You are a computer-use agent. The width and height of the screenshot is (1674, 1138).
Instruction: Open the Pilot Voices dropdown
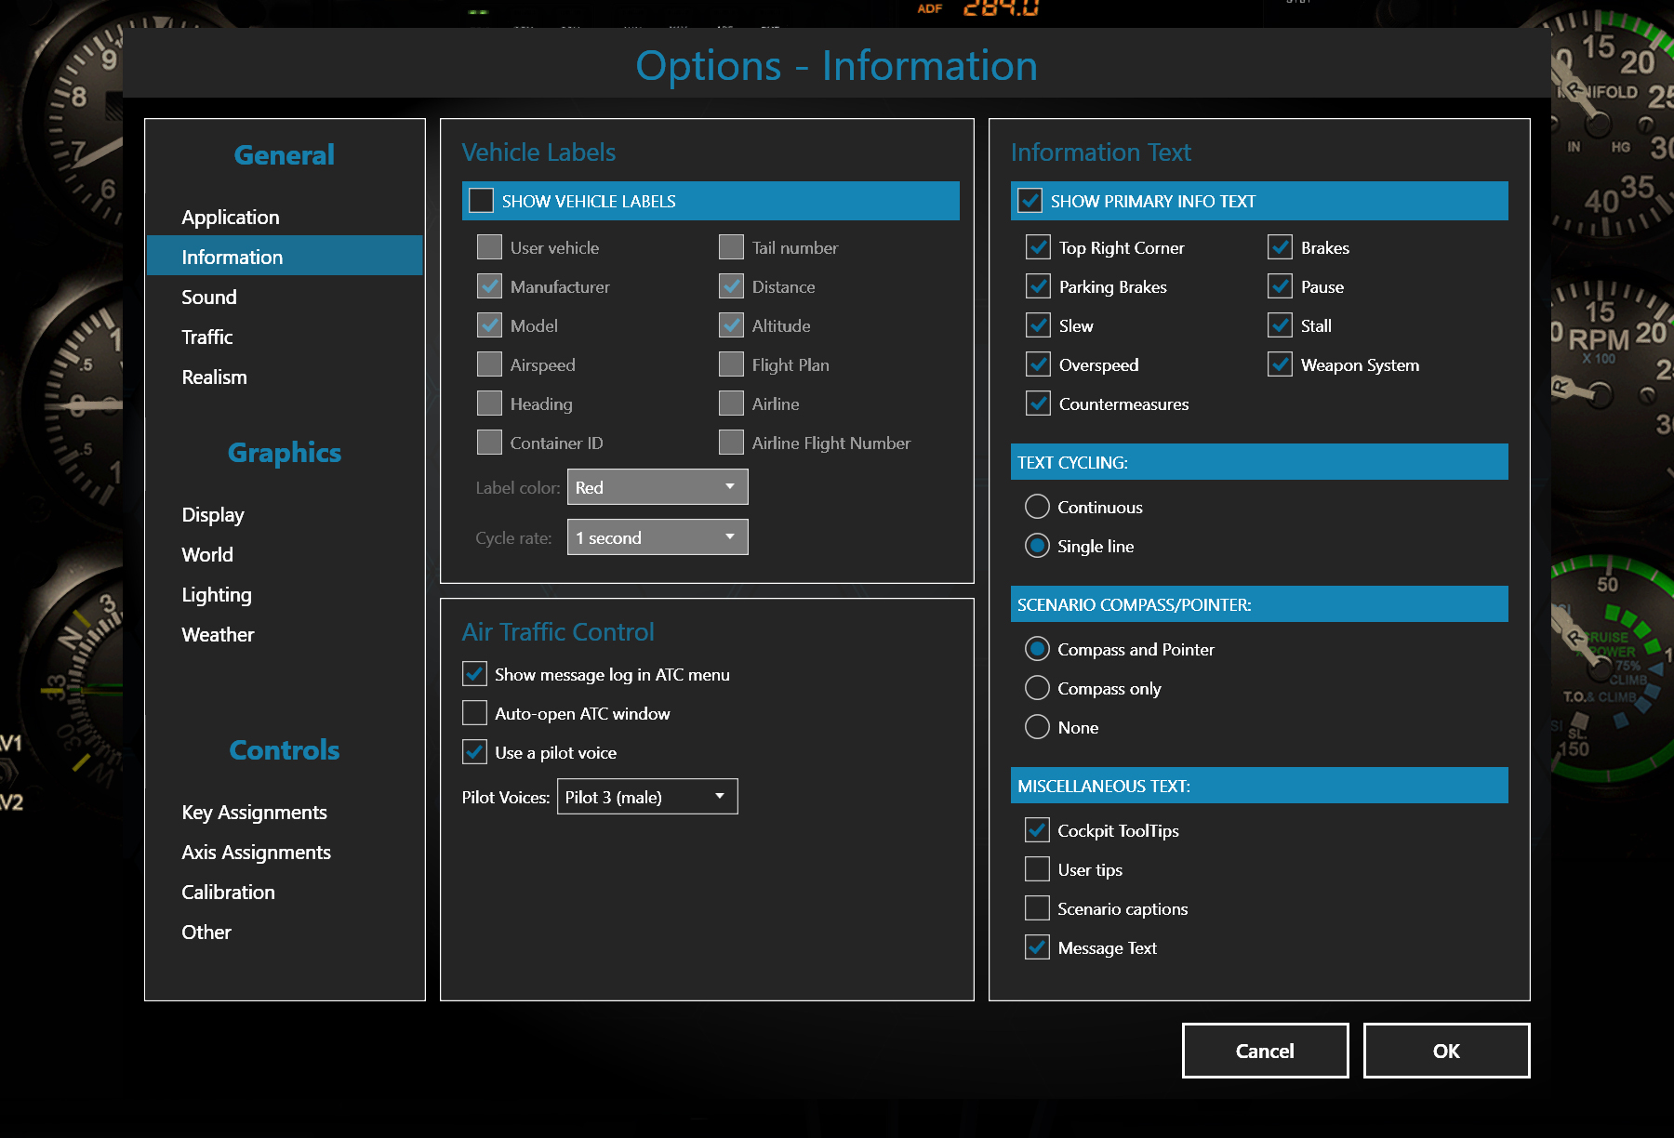(x=647, y=797)
